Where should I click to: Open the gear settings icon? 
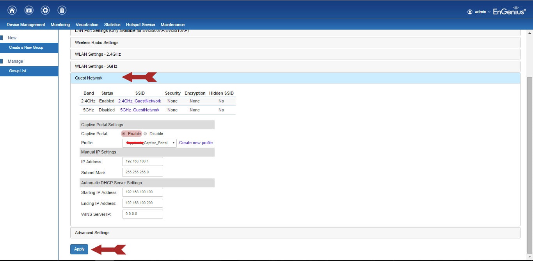(45, 11)
